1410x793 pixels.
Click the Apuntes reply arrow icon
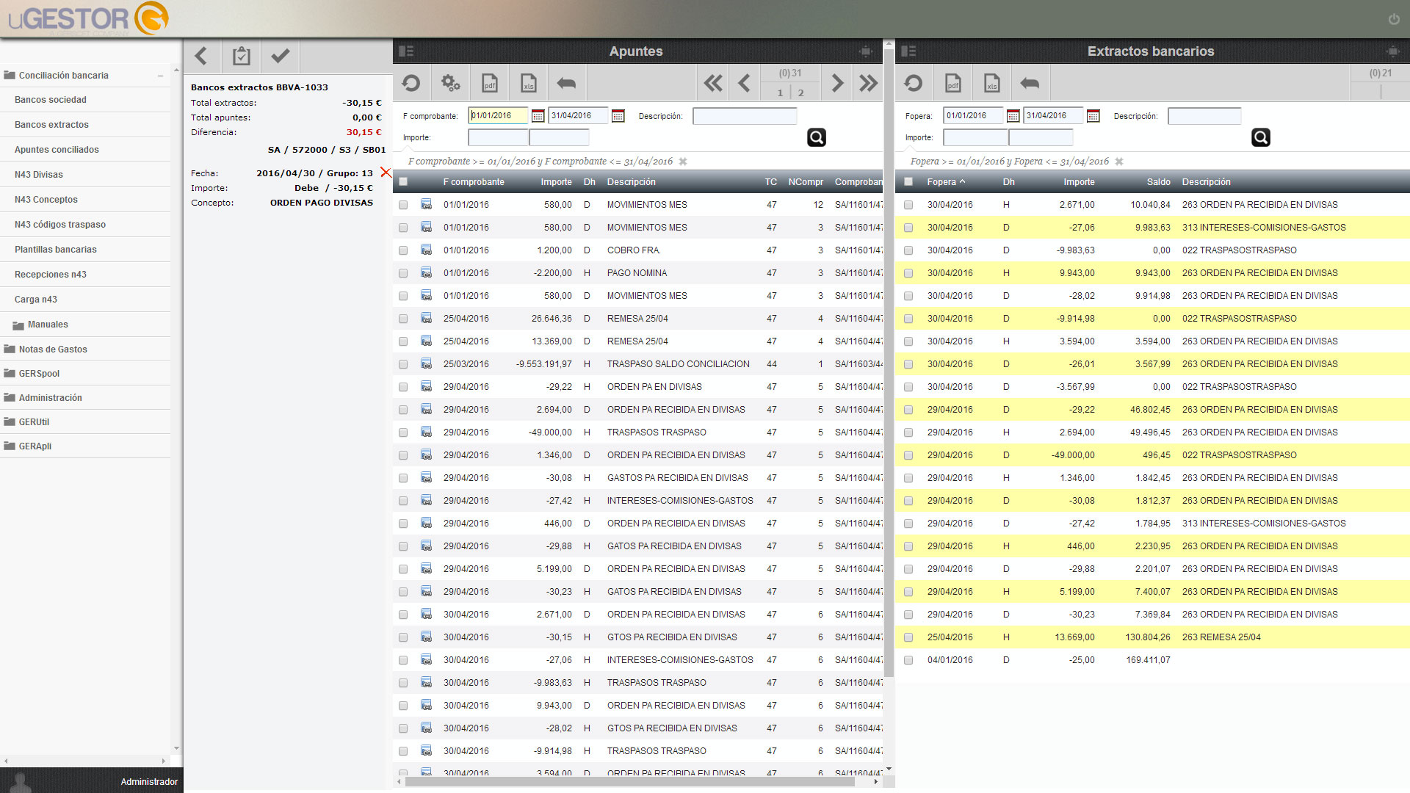[566, 83]
